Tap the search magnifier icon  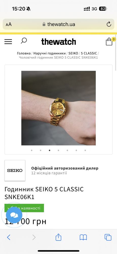pos(24,41)
